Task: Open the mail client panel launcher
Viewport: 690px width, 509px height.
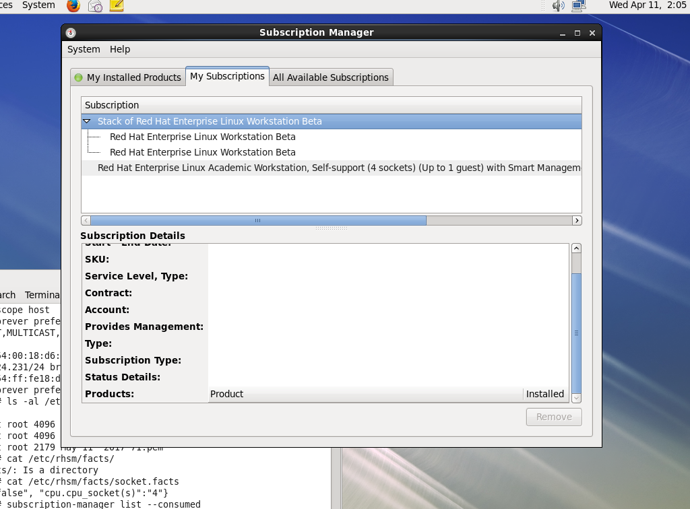Action: [x=95, y=5]
